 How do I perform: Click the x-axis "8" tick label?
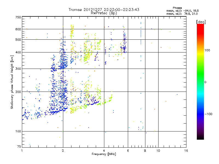[x=145, y=151]
